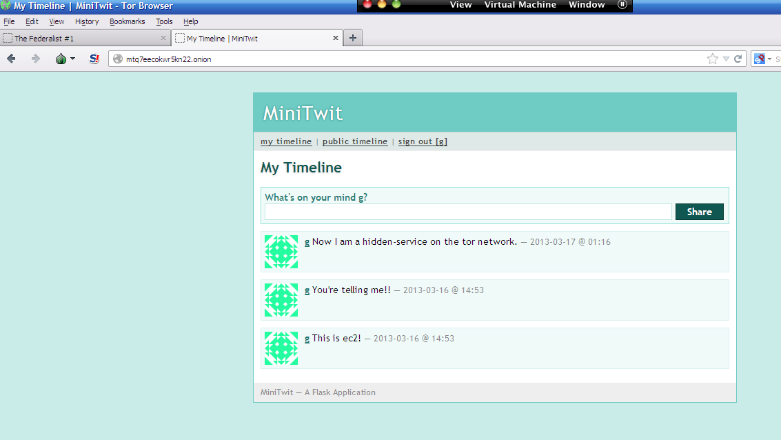Open a new tab with plus button
Image resolution: width=781 pixels, height=440 pixels.
pos(353,38)
